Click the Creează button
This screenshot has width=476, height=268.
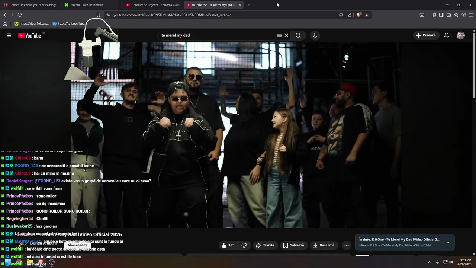point(426,35)
